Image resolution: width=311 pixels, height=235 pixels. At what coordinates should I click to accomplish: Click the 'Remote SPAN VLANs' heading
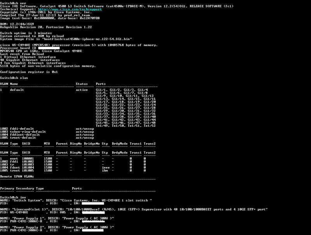17,176
